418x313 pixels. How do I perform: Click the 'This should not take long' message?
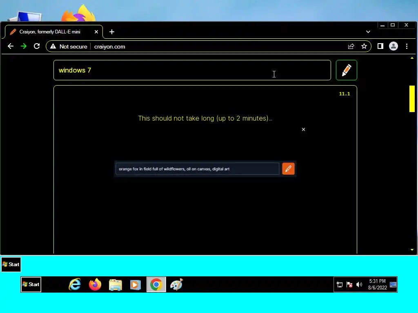(x=205, y=119)
